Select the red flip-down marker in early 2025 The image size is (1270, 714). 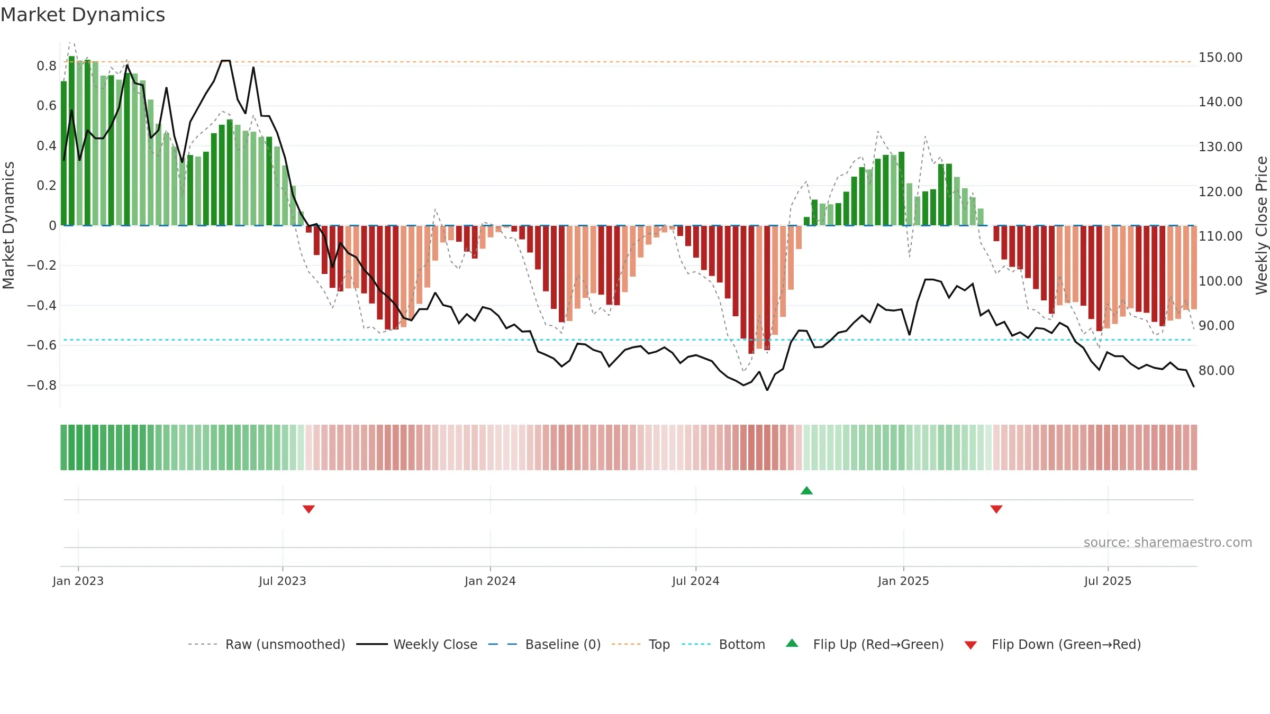click(x=996, y=509)
